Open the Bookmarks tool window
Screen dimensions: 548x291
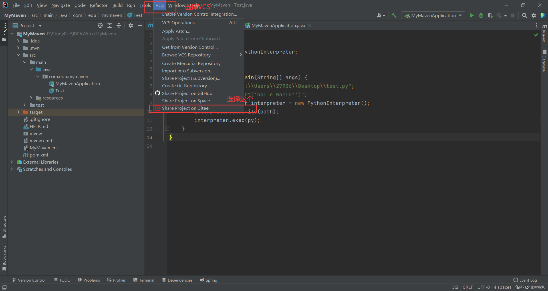click(x=4, y=258)
